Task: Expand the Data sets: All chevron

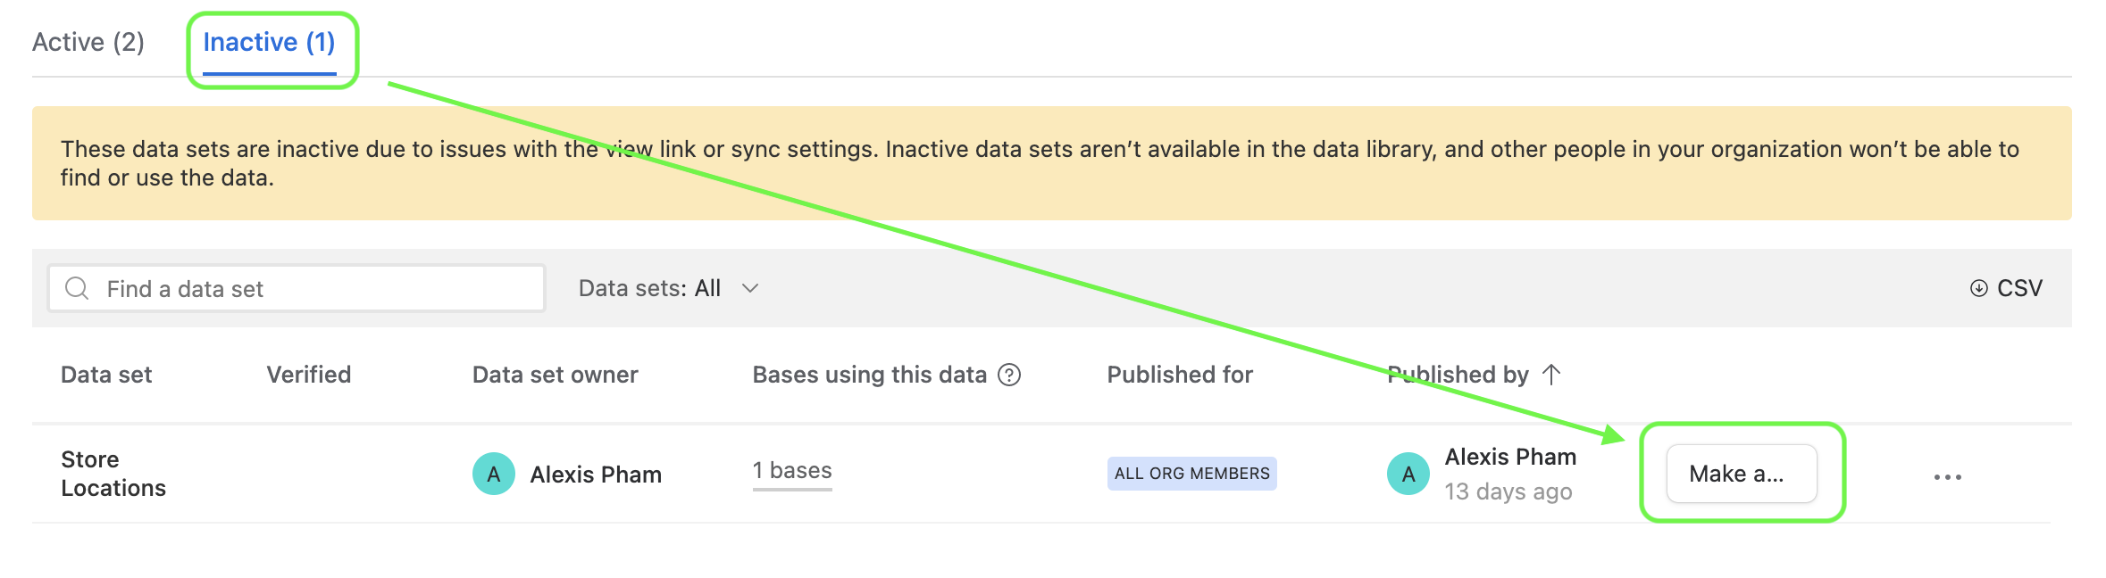Action: point(750,288)
